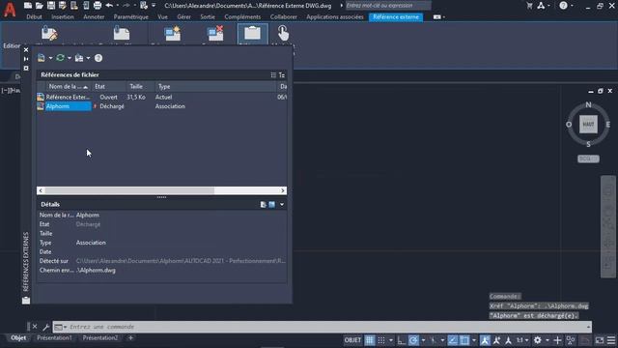Toggle the palette auto-hide button

26,59
